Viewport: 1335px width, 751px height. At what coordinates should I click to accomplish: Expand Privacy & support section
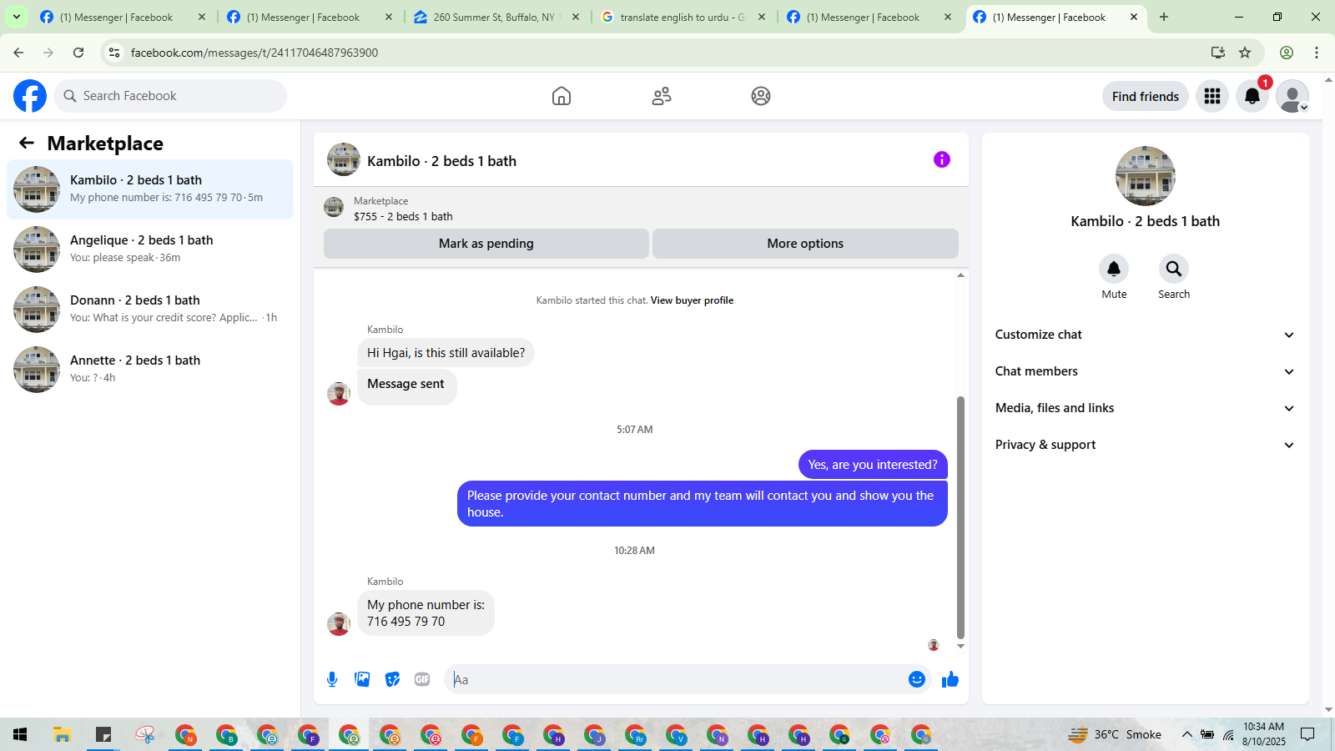tap(1145, 445)
